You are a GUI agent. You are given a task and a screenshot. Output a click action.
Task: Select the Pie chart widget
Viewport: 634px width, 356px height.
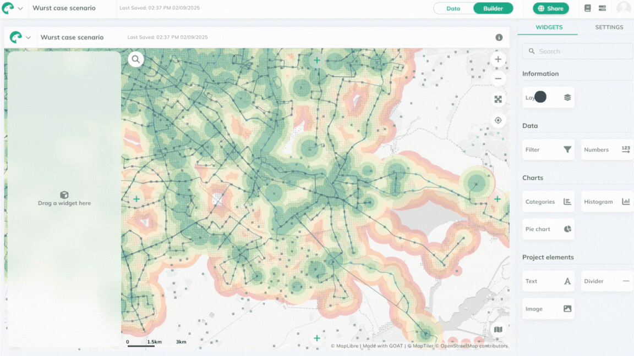[x=548, y=229]
